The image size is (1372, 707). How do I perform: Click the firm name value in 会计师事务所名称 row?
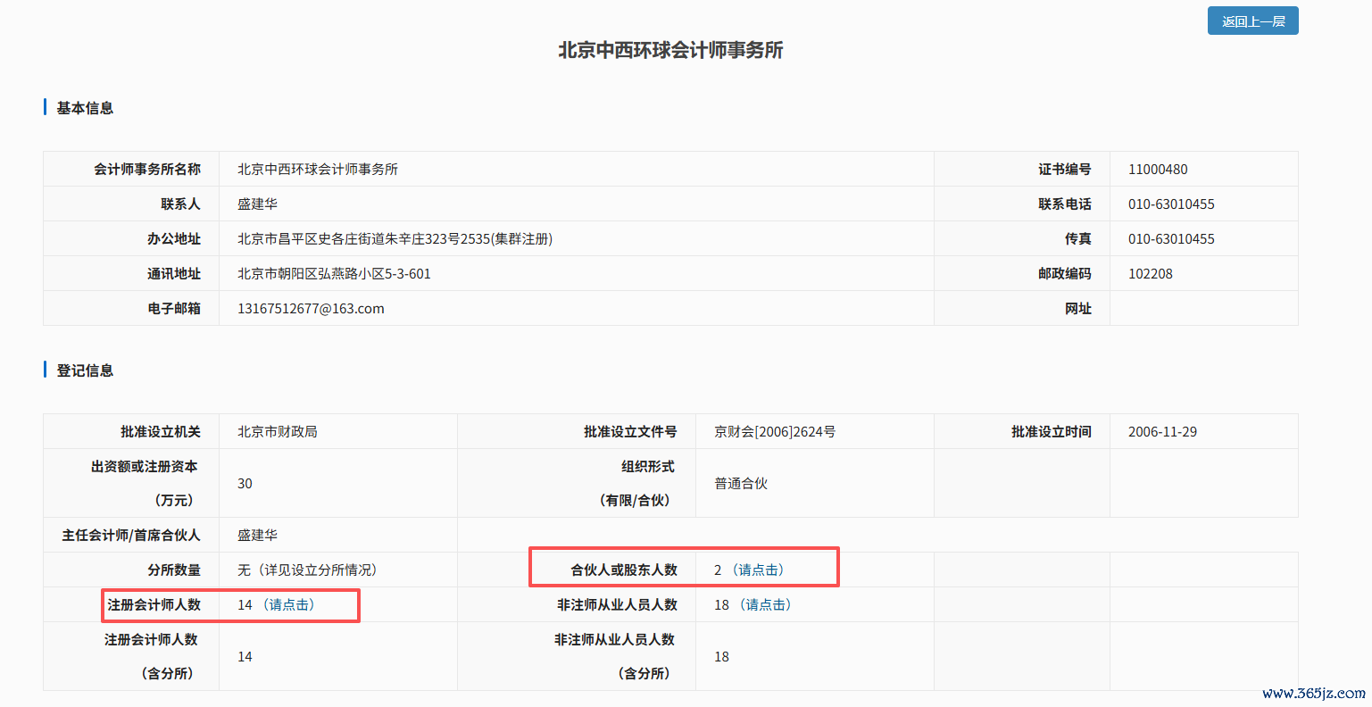[x=318, y=169]
